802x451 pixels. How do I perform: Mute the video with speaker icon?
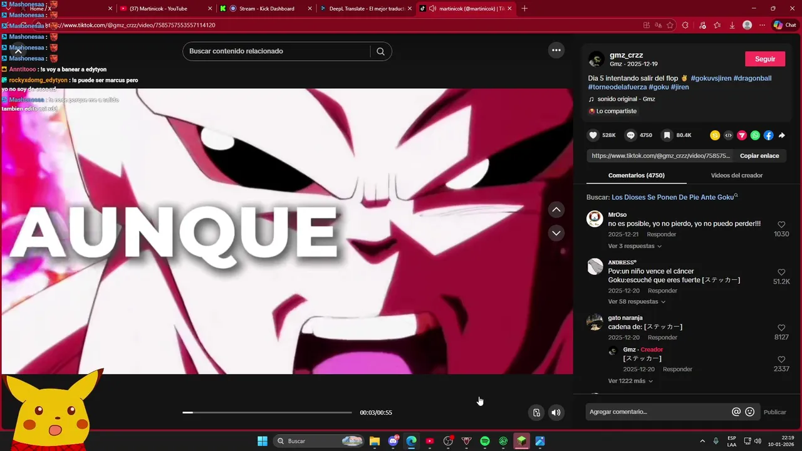pyautogui.click(x=556, y=412)
